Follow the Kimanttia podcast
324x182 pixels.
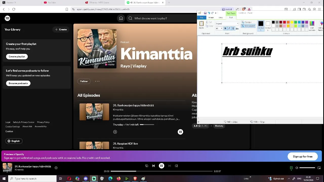click(x=84, y=81)
